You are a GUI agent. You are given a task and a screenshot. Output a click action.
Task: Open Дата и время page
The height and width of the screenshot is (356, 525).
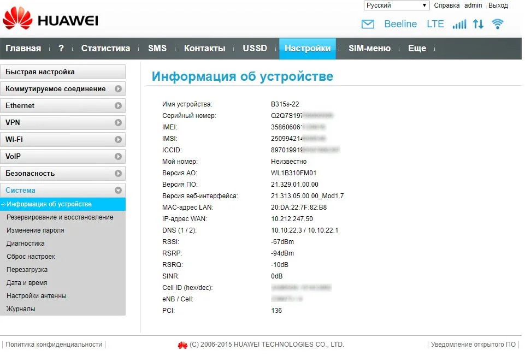coord(27,283)
